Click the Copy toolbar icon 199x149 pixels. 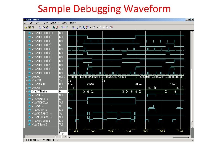[44, 27]
